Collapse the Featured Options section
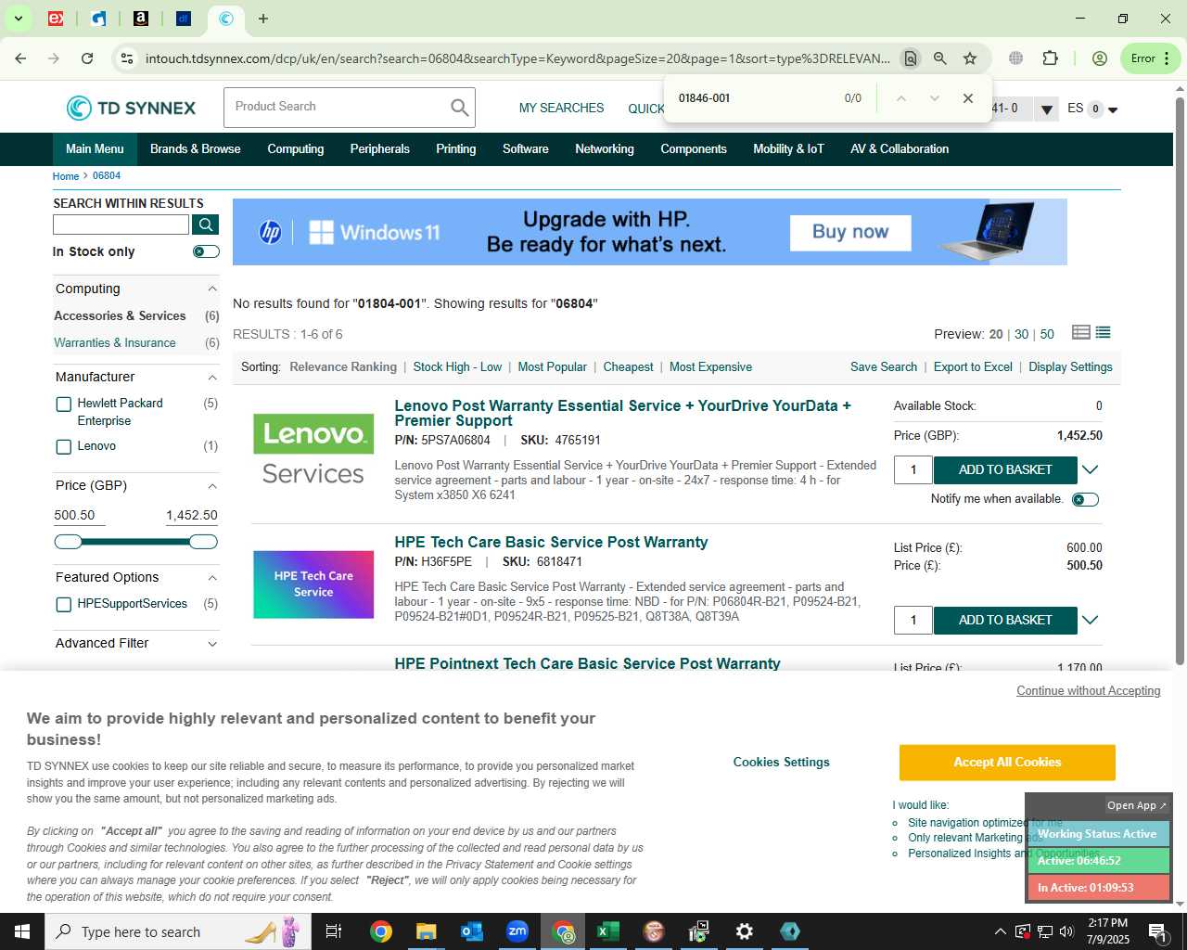The width and height of the screenshot is (1187, 950). coord(212,578)
